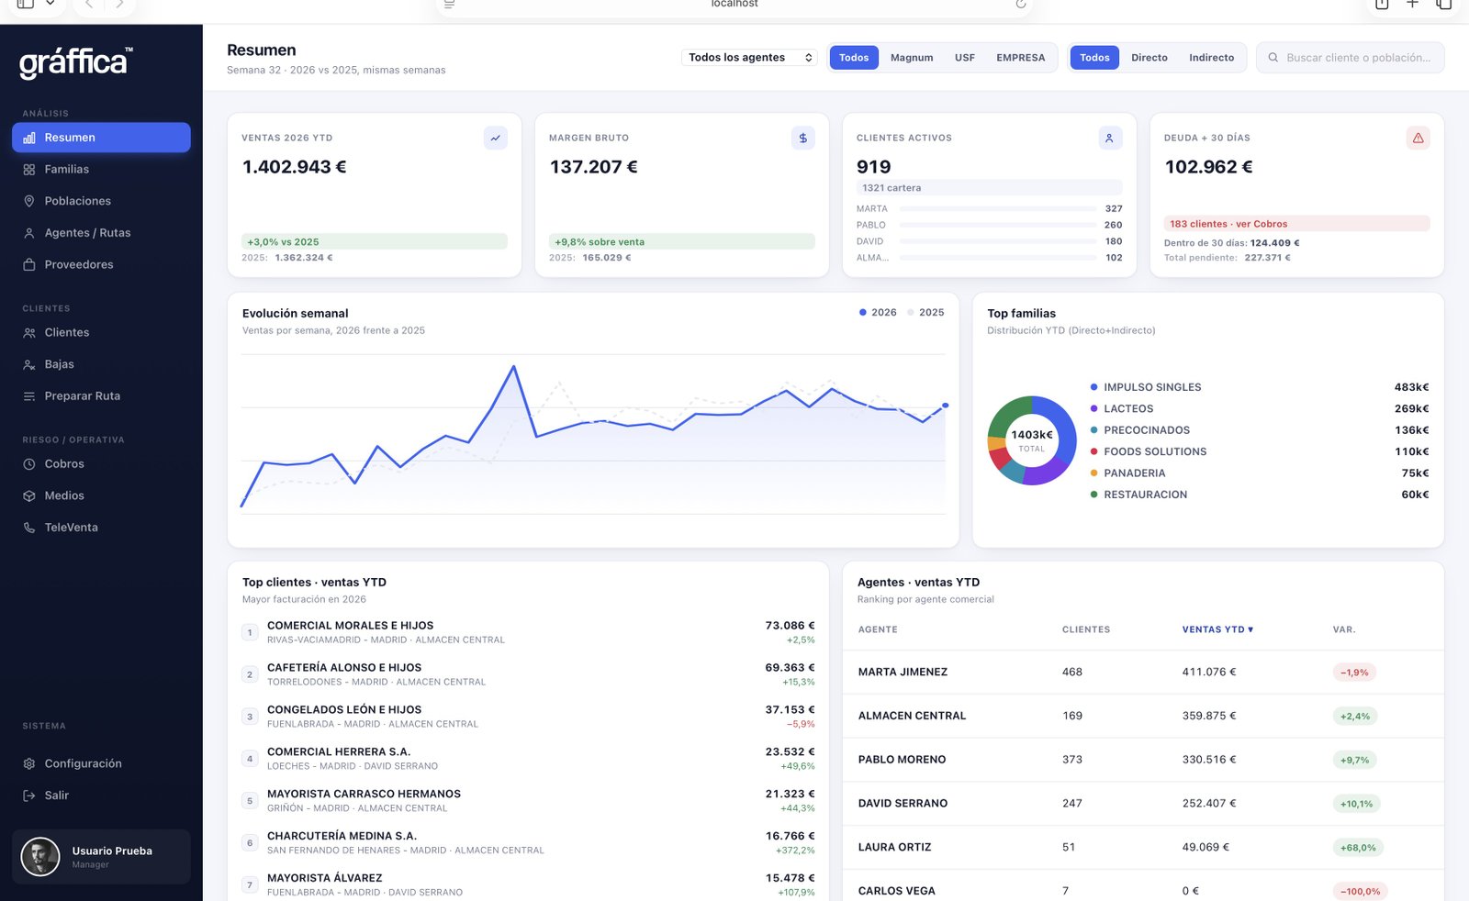Click the Clientes people icon
The width and height of the screenshot is (1469, 901).
pyautogui.click(x=29, y=333)
